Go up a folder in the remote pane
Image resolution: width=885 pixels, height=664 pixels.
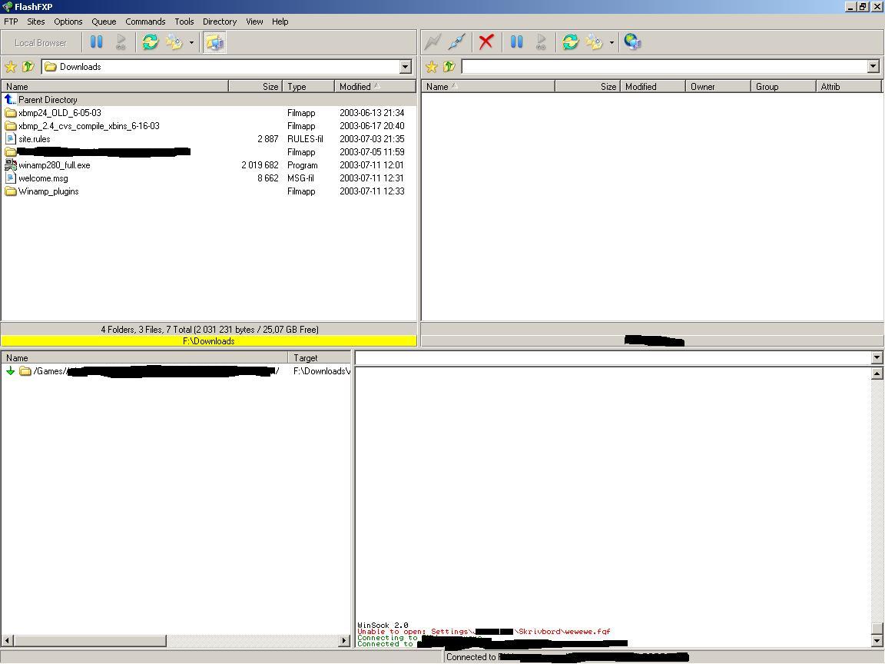[449, 67]
